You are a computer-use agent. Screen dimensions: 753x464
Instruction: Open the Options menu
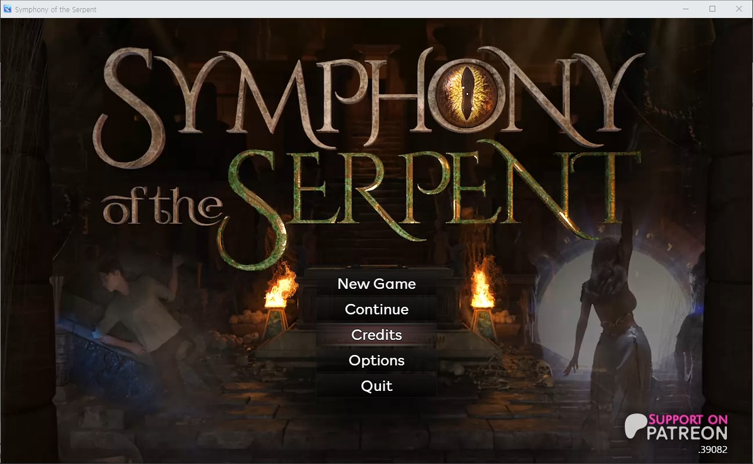pos(376,360)
